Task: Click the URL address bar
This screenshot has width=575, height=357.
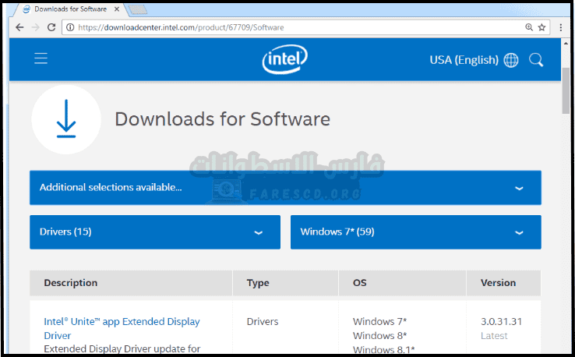Action: pyautogui.click(x=296, y=27)
